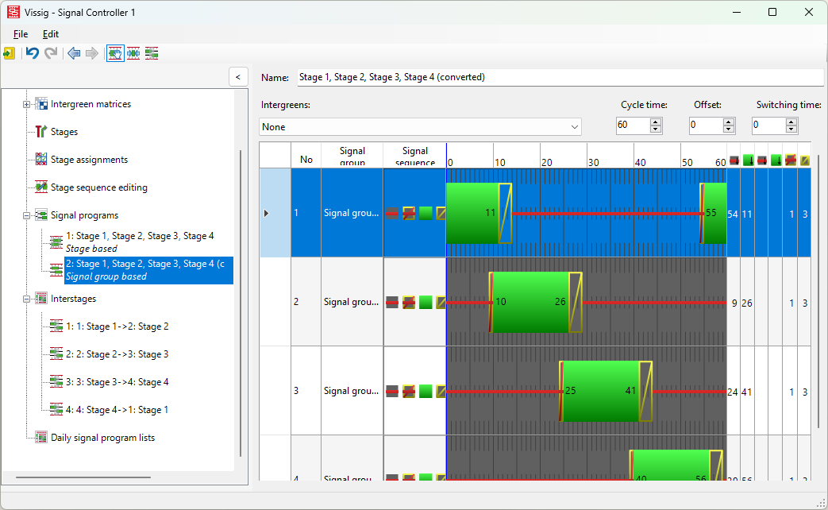Click the amber column header icon at far right
828x510 pixels.
click(x=805, y=160)
